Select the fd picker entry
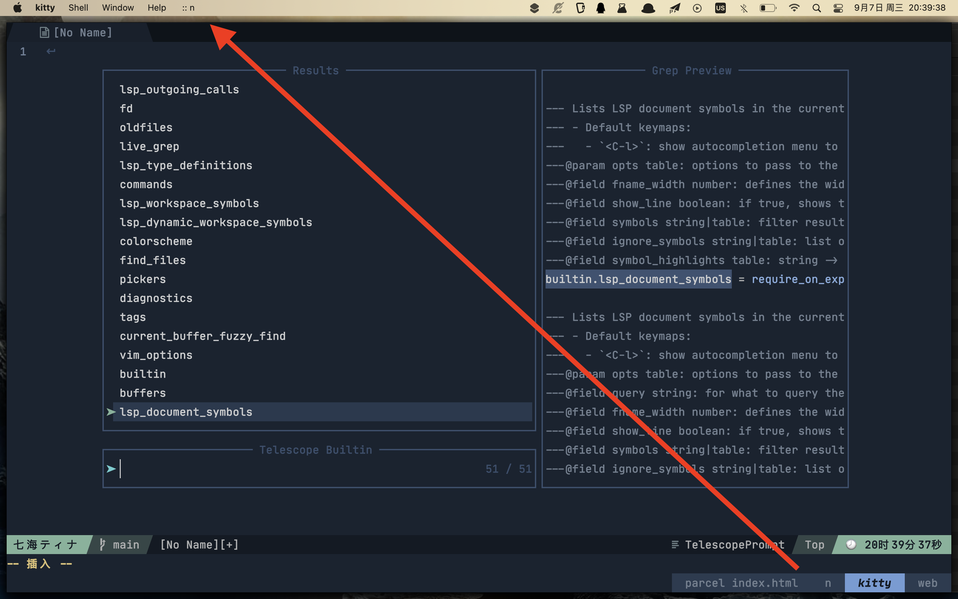This screenshot has height=599, width=958. [x=126, y=108]
